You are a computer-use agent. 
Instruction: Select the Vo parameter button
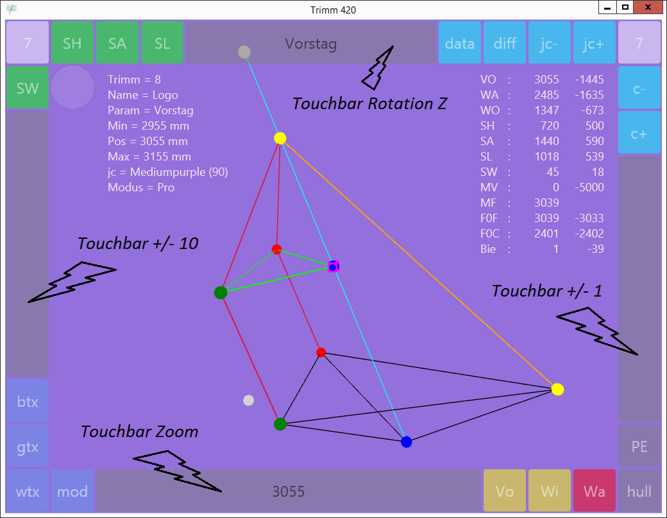pyautogui.click(x=505, y=491)
